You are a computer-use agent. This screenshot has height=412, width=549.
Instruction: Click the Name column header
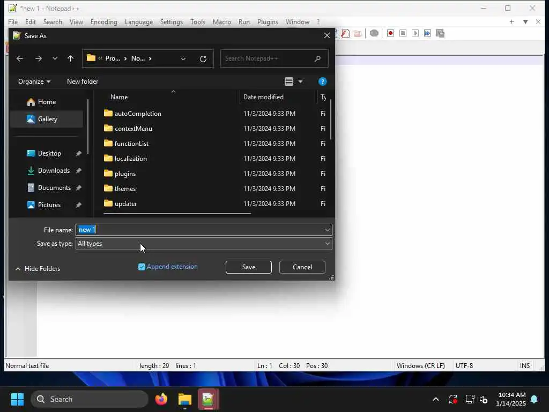119,97
